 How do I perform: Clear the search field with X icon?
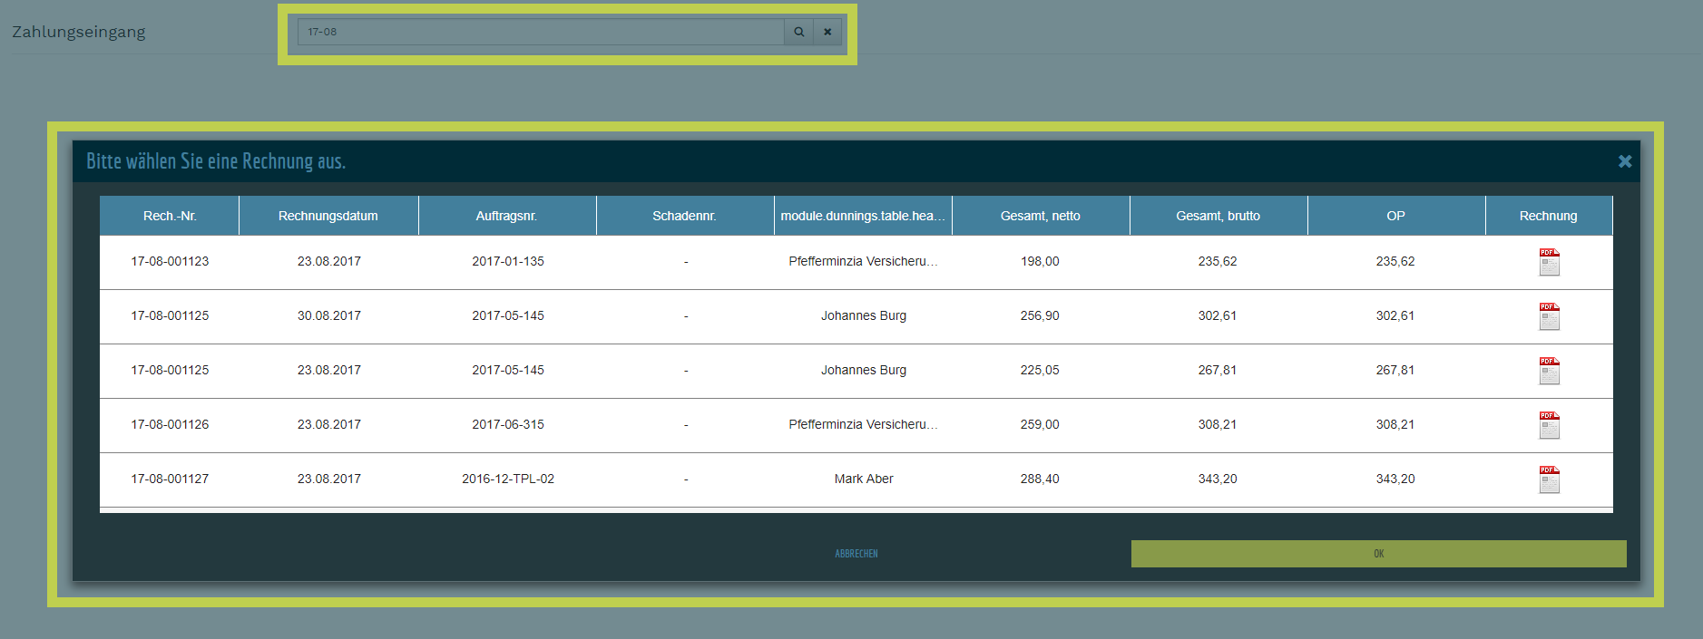pyautogui.click(x=827, y=32)
